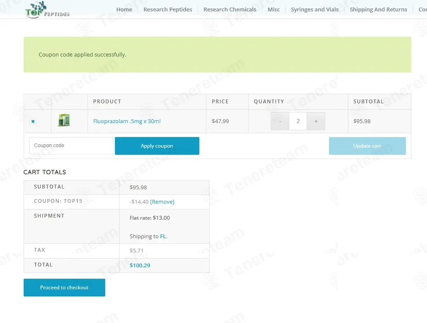The image size is (427, 323).
Task: Click the line subtotal $95.98 in the product row
Action: [362, 121]
